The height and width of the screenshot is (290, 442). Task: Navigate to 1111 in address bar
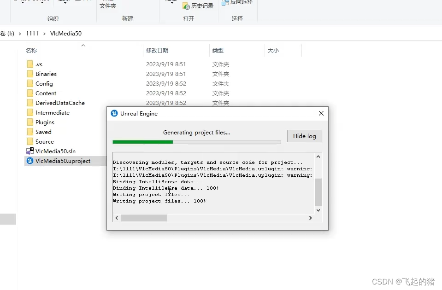click(x=32, y=34)
